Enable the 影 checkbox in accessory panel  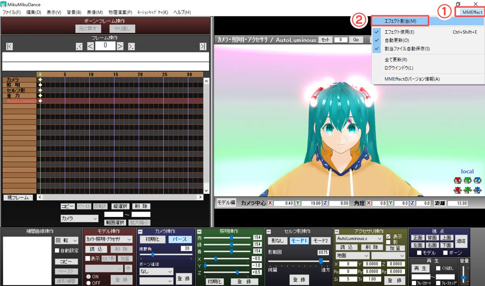pyautogui.click(x=388, y=242)
